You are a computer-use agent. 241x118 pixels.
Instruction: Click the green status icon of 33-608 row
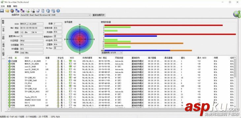9,86
